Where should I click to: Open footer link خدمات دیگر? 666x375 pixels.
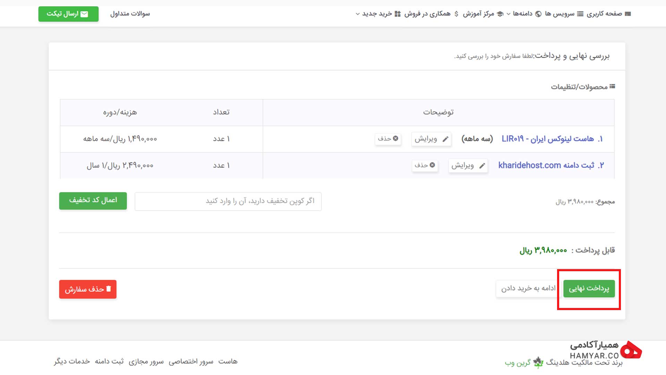[x=72, y=361]
